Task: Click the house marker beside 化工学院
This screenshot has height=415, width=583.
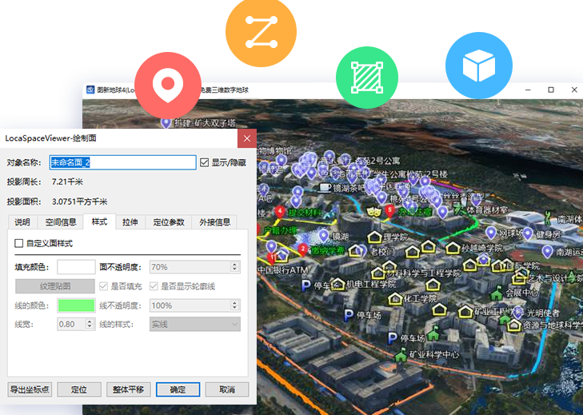Action: click(x=395, y=298)
